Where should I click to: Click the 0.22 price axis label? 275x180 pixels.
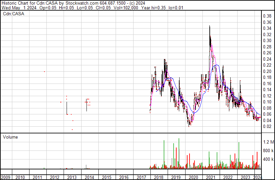tap(267, 65)
